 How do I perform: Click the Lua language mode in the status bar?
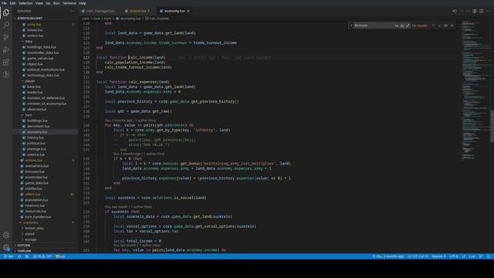click(472, 256)
